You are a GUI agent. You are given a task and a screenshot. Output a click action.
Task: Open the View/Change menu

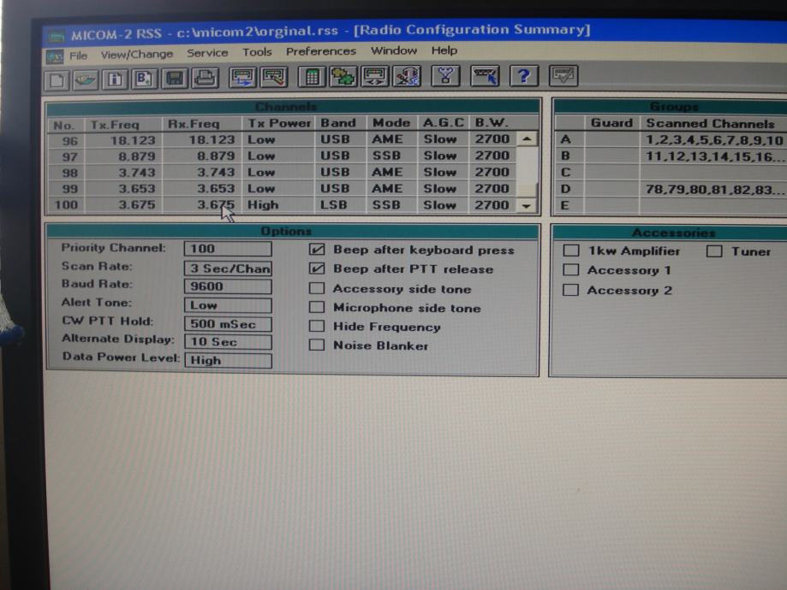tap(136, 54)
